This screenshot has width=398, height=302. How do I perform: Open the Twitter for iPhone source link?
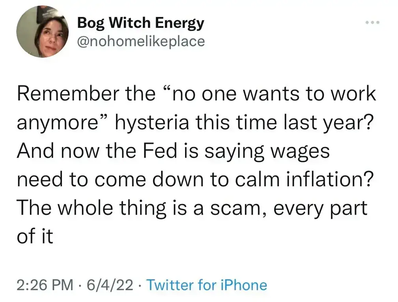coord(207,285)
